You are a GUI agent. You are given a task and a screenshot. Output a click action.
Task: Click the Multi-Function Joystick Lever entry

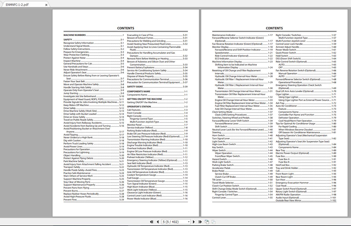[306, 41]
